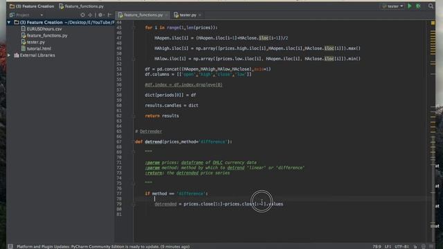443x249 pixels.
Task: Click the memory indicator icon at status bar end
Action: click(431, 246)
